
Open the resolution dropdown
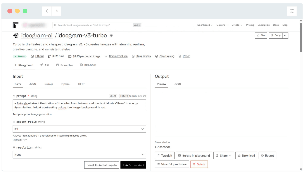[80, 155]
